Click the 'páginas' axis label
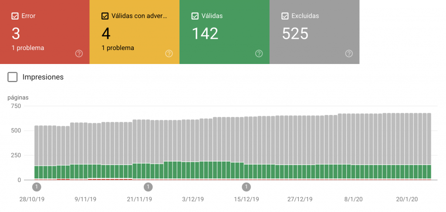The width and height of the screenshot is (446, 212). 18,98
